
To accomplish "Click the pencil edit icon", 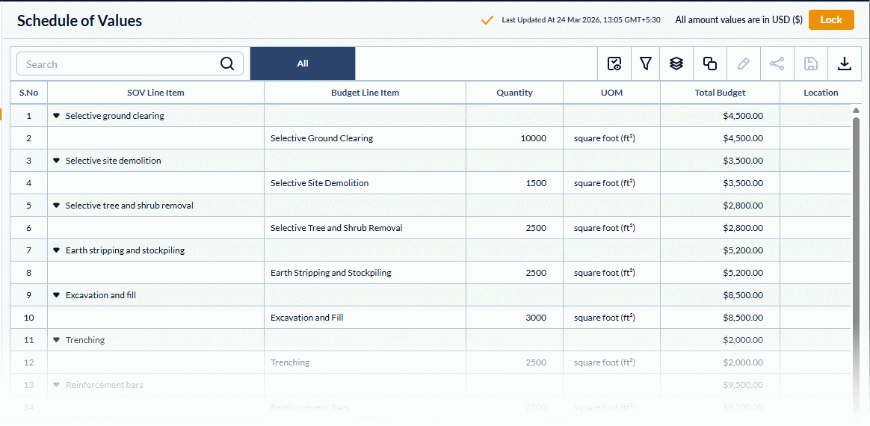I will (743, 64).
